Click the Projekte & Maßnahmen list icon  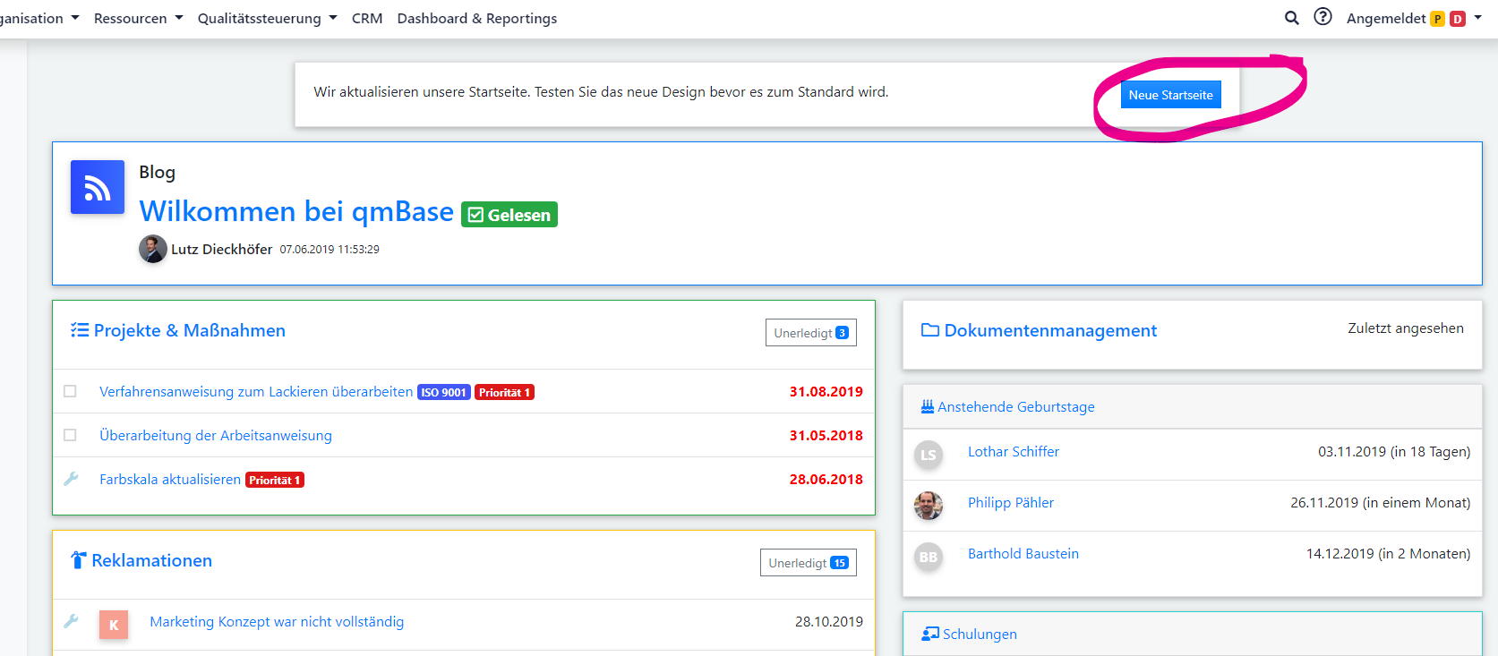click(x=80, y=330)
